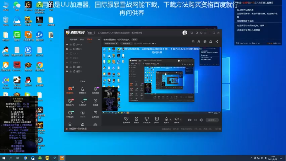Screen dimensions: 286x161
Task: Click the stream preview canvas
Action: pyautogui.click(x=161, y=80)
